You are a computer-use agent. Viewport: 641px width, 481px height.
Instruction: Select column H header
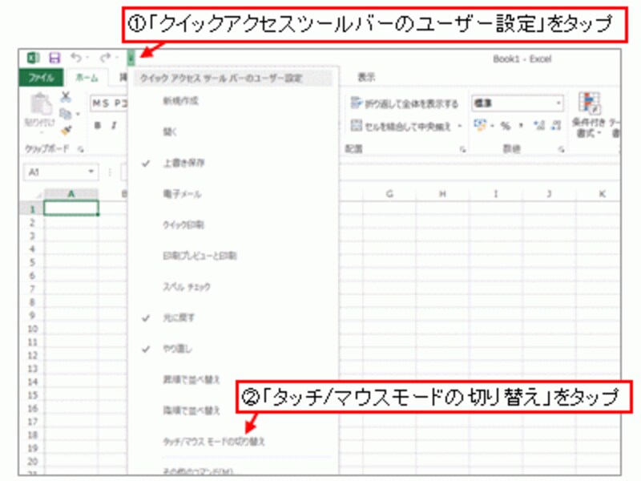point(443,194)
